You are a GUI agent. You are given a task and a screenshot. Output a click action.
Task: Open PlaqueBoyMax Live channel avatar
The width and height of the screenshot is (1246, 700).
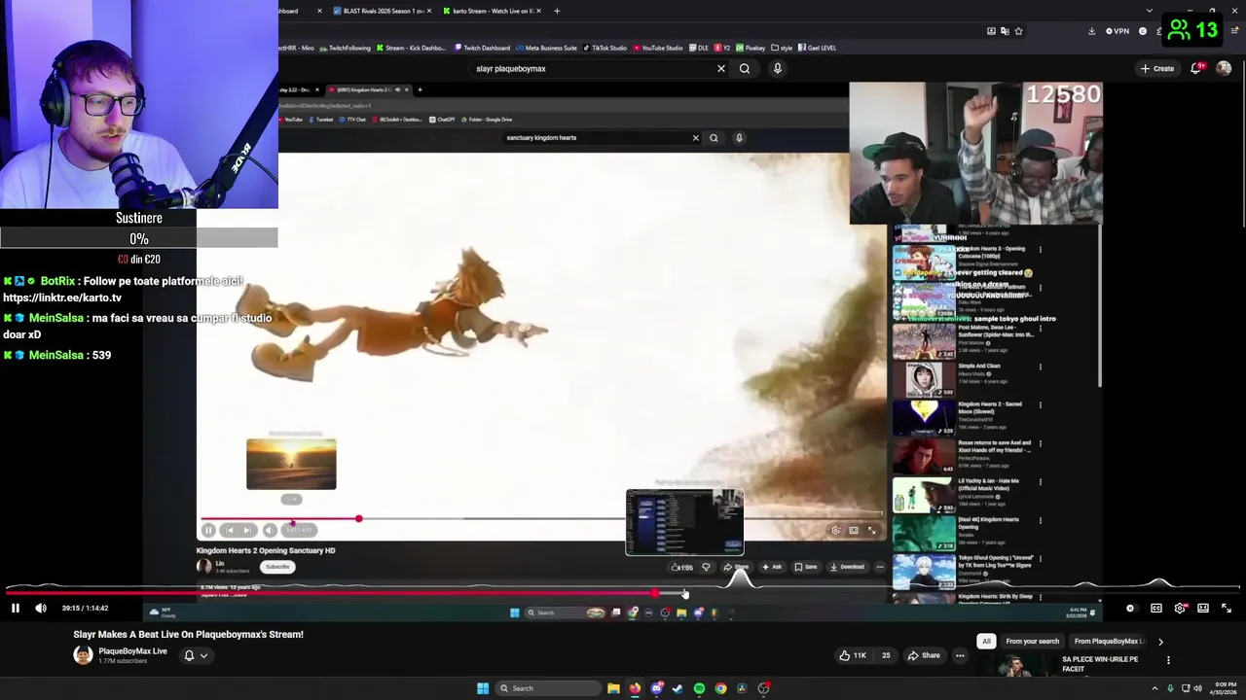click(x=83, y=655)
